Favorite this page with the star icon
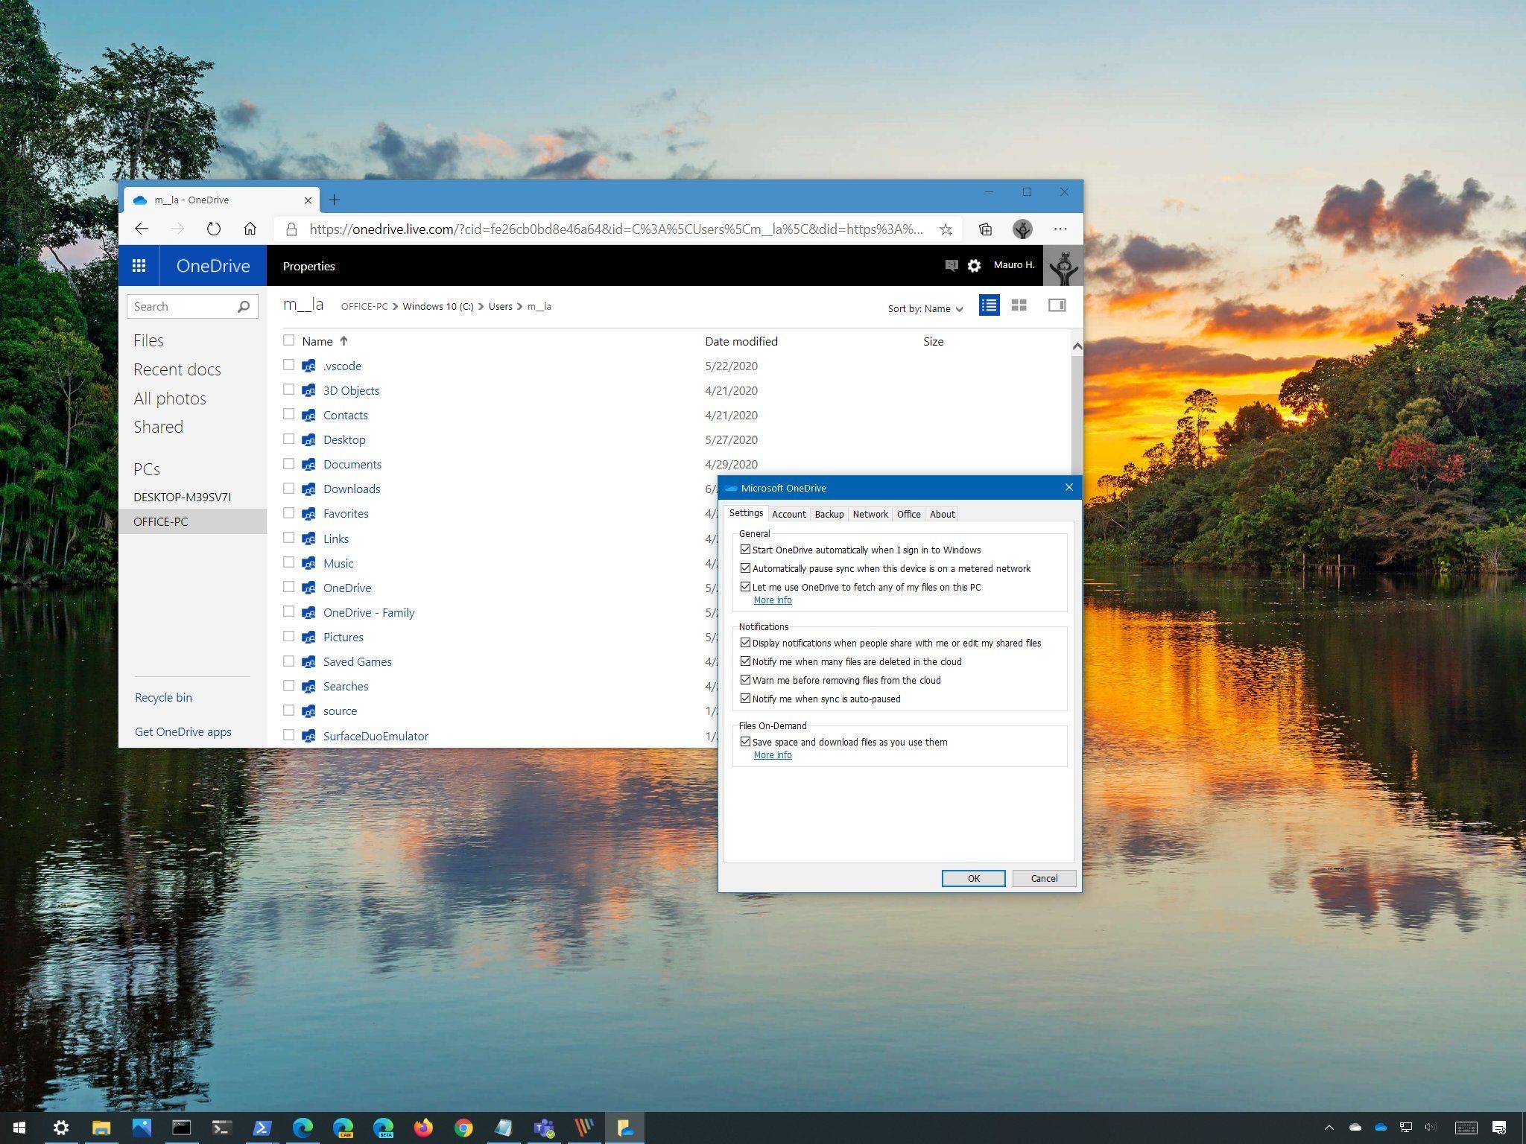1526x1144 pixels. point(946,229)
